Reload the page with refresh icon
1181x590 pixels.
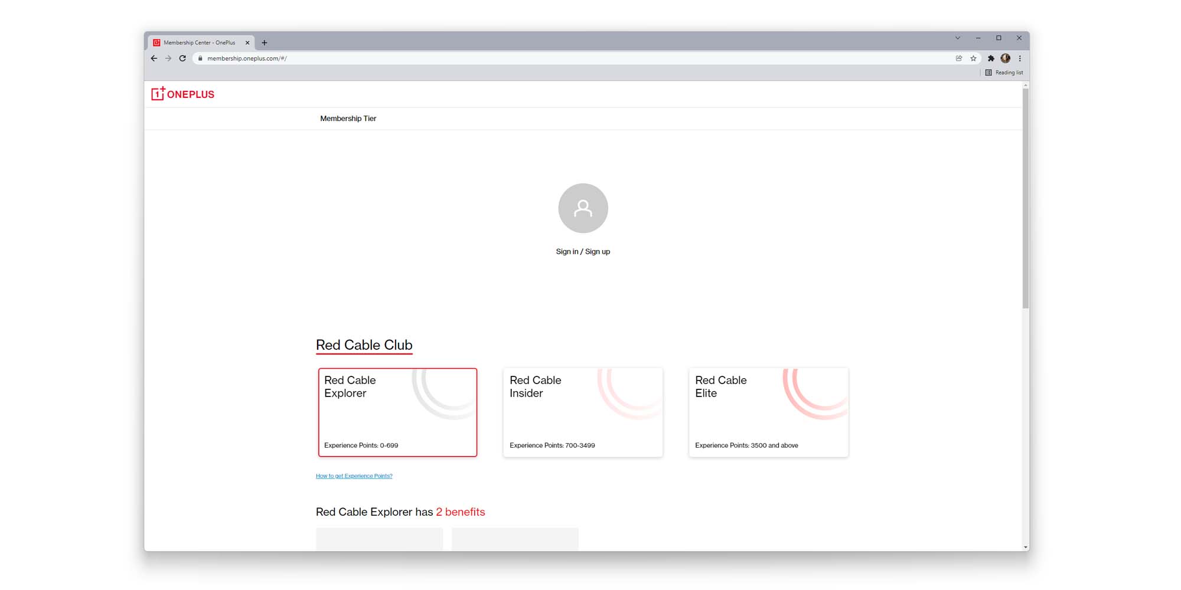point(182,58)
